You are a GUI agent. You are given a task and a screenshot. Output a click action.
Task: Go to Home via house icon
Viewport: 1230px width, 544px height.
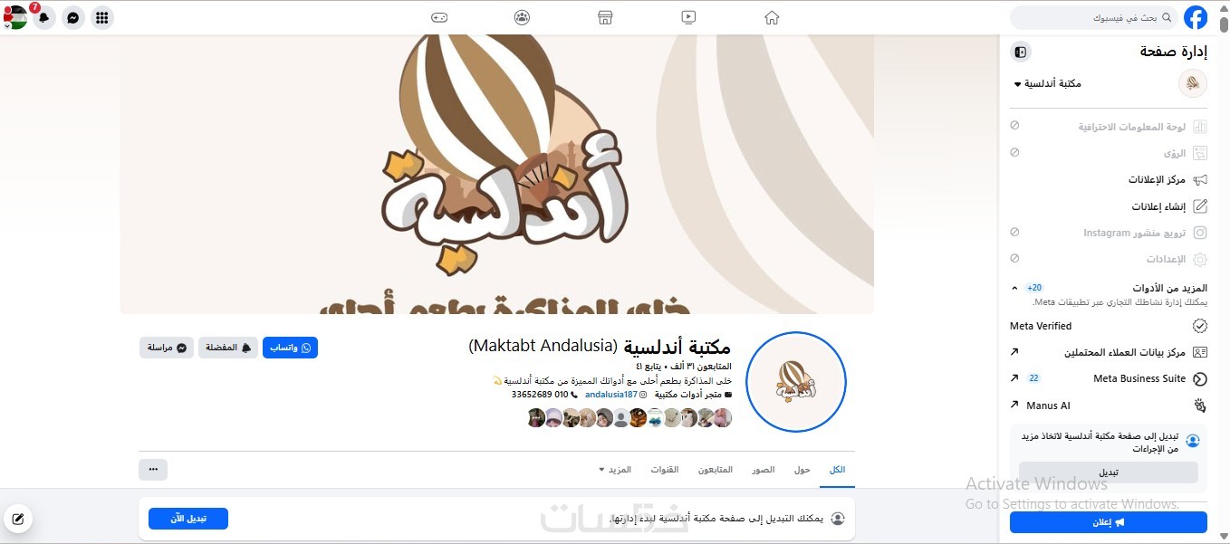click(x=772, y=17)
